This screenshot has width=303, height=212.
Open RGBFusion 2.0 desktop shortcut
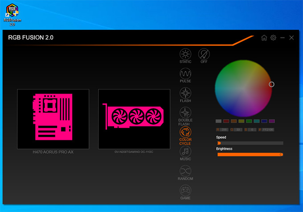(12, 15)
